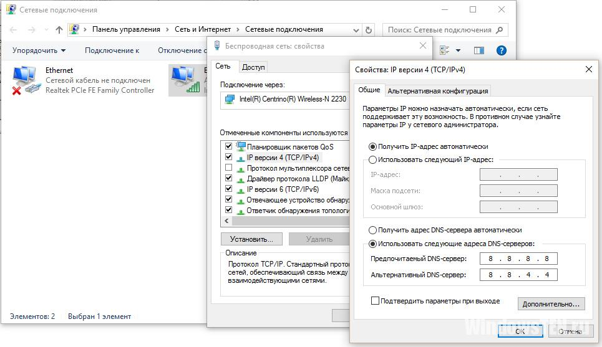
Task: Uncheck 'Планировщик пакетов QoS' checkbox
Action: (x=228, y=146)
